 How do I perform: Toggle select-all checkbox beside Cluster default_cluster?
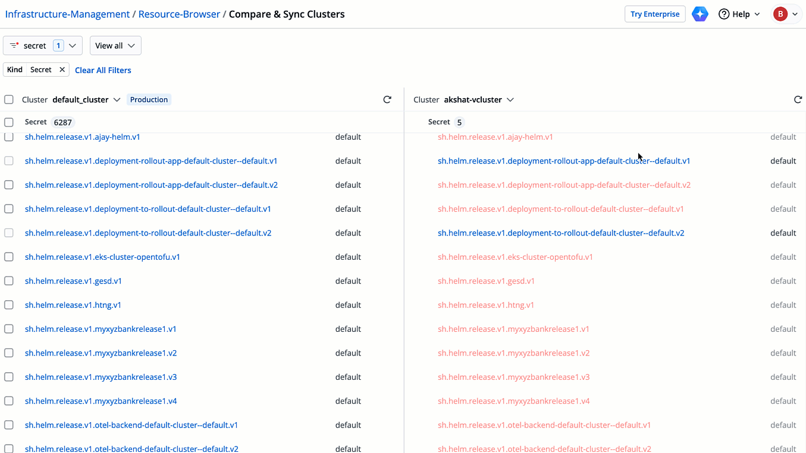coord(9,100)
